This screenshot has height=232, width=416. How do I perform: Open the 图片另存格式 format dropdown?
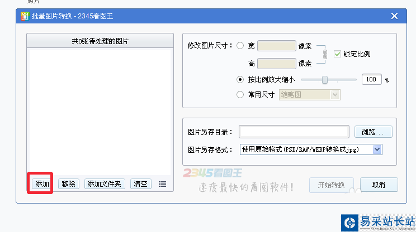[x=377, y=149]
